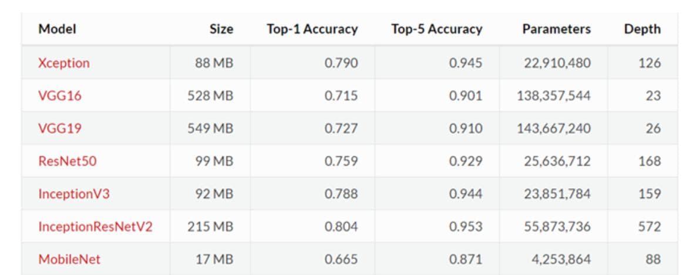The image size is (700, 275).
Task: Select the 17 MB size cell
Action: click(214, 259)
